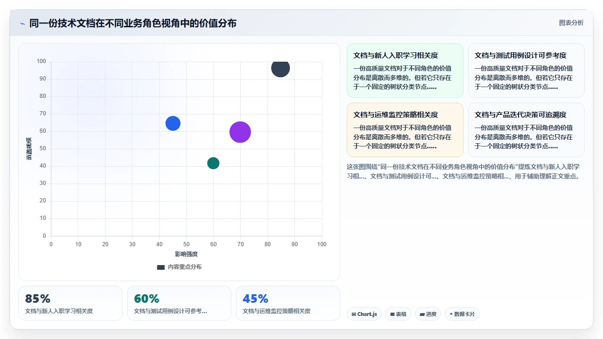Click the truncated 文档与测试用例设计可参考 label under 60%
The height and width of the screenshot is (339, 603).
tap(171, 311)
